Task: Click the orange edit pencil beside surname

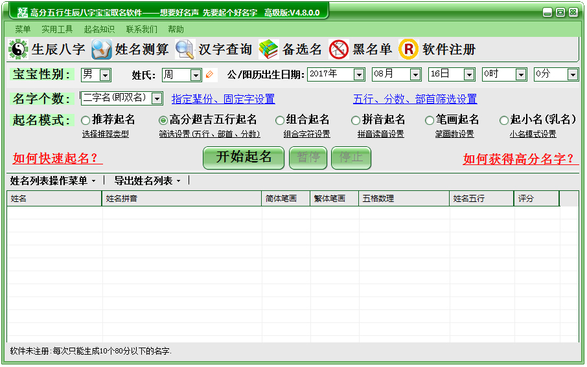Action: tap(210, 74)
